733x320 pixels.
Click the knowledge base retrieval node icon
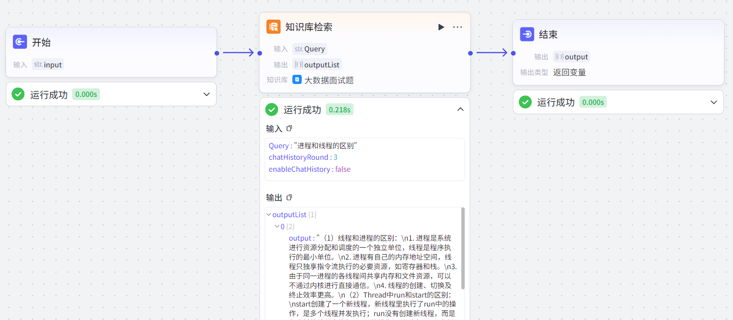coord(273,27)
